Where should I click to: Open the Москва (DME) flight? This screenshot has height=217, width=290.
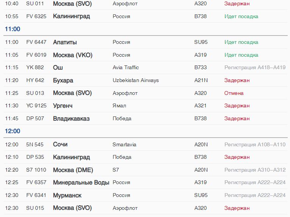[x=73, y=170]
